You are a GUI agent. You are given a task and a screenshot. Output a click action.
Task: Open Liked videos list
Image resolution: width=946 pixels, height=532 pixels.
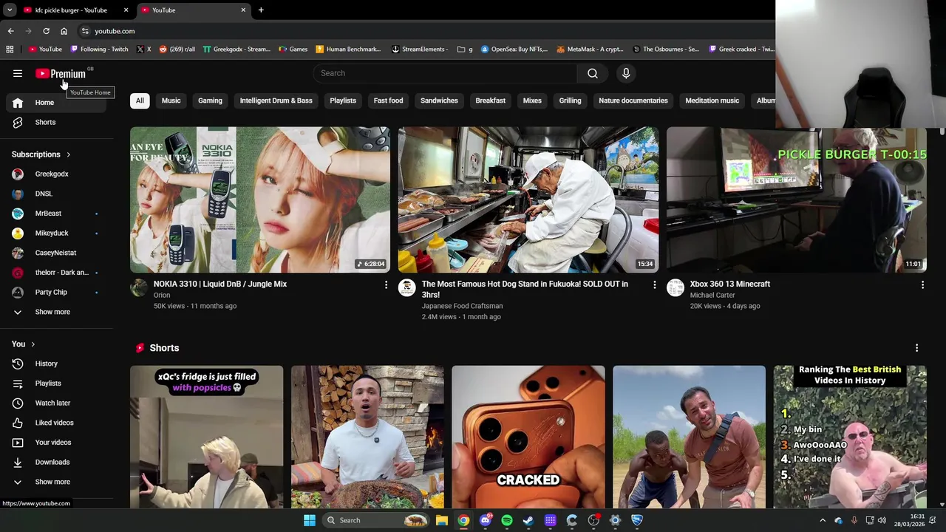tap(56, 423)
